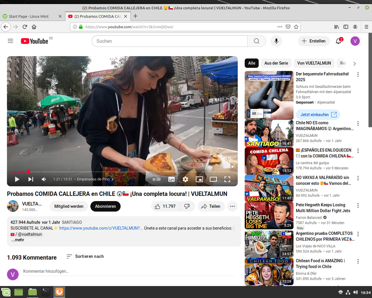Click the Suchen search field

169,41
